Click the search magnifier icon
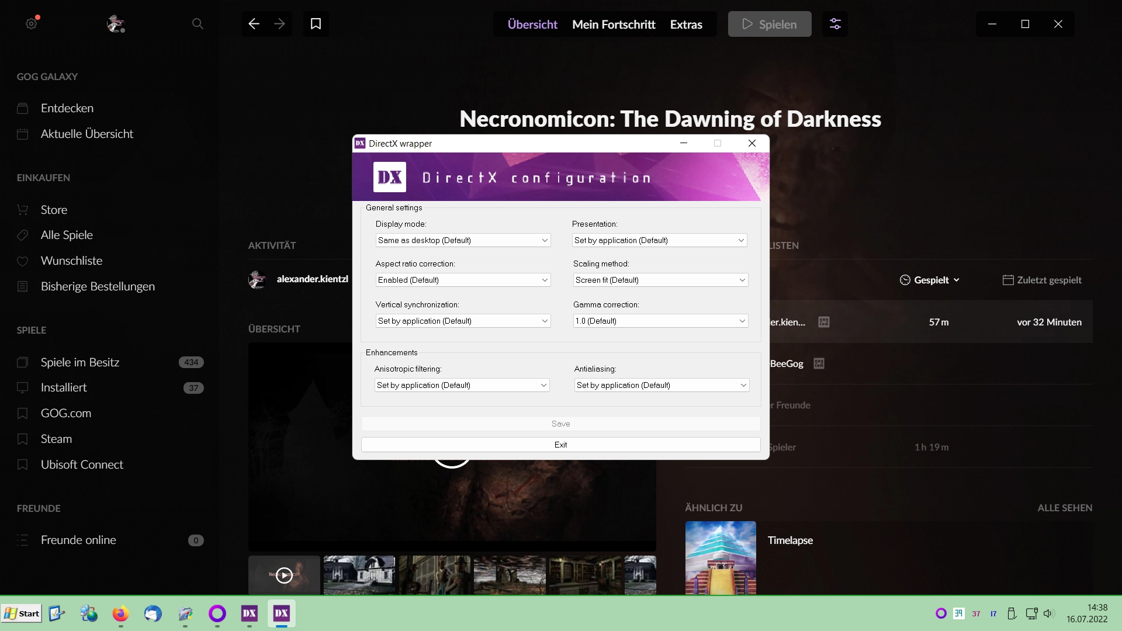 point(198,24)
